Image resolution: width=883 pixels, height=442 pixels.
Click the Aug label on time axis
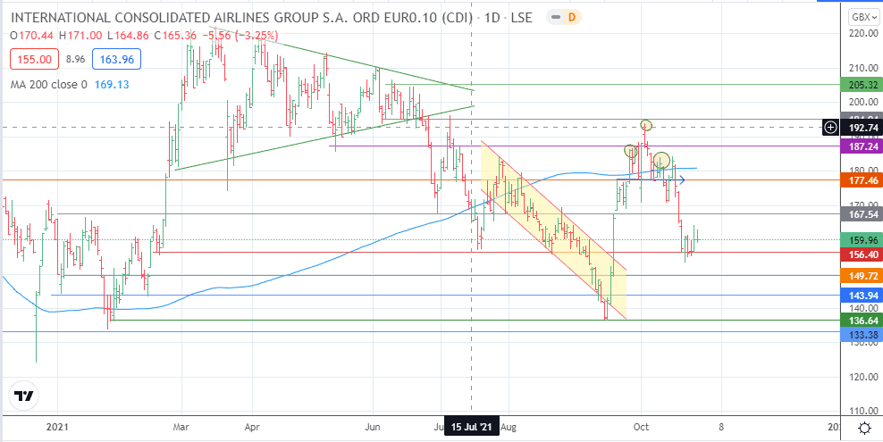(509, 427)
